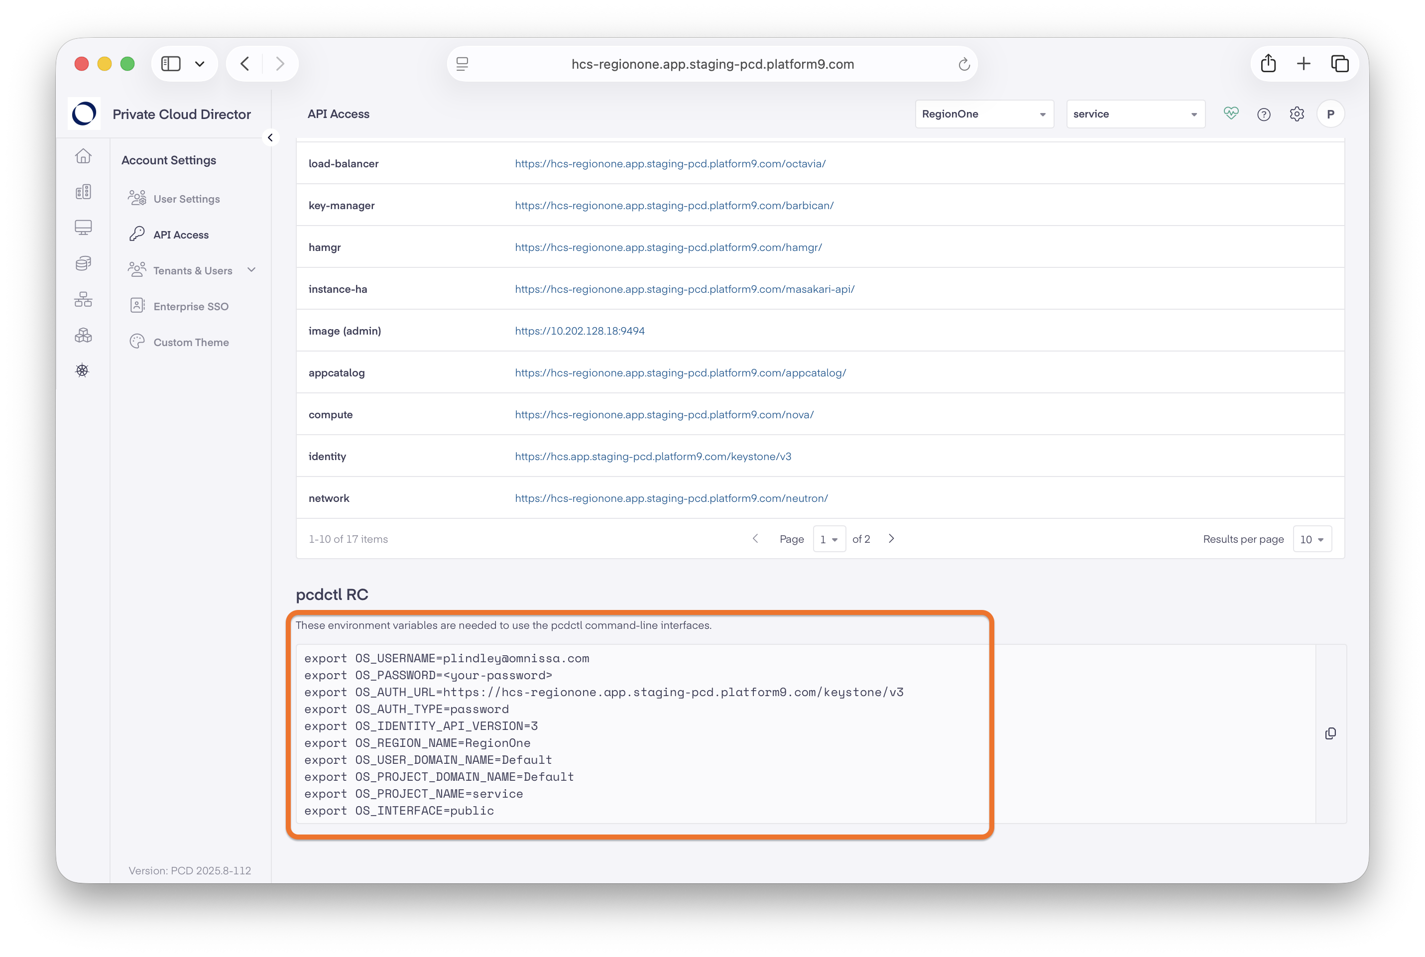The width and height of the screenshot is (1425, 957).
Task: Click the 'instance-ha' service name
Action: (x=338, y=289)
